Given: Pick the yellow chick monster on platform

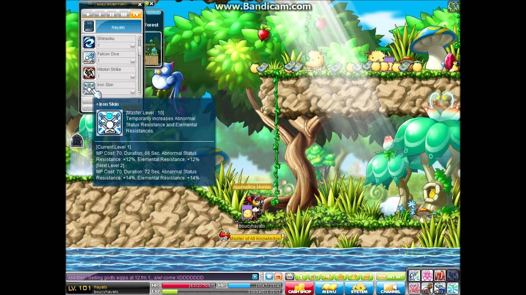Looking at the screenshot, I should tap(316, 60).
